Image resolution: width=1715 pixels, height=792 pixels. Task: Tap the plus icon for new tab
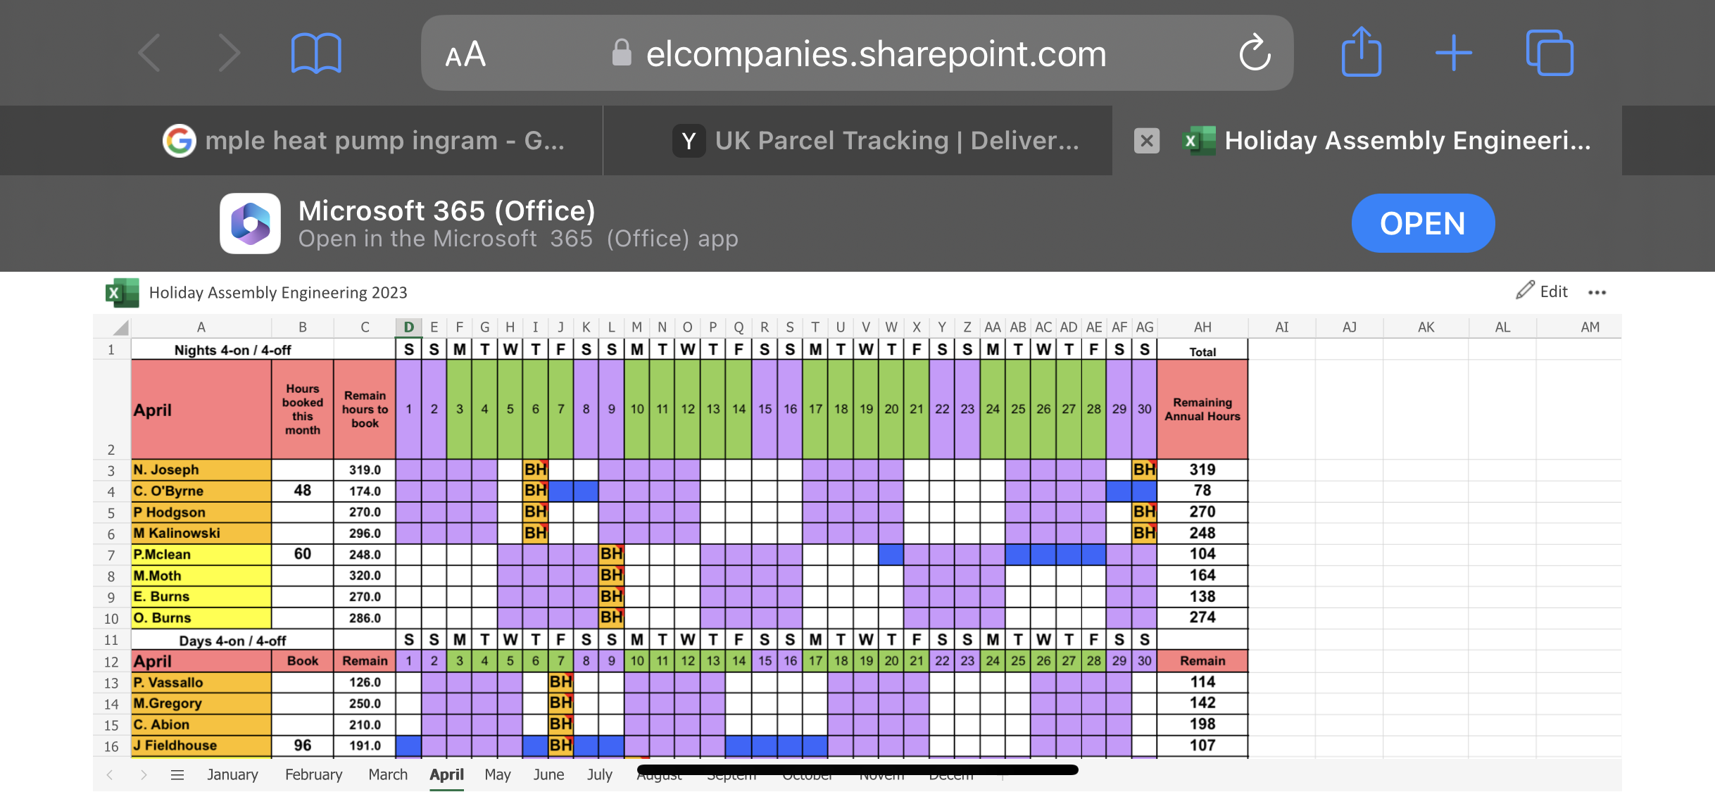(1453, 54)
